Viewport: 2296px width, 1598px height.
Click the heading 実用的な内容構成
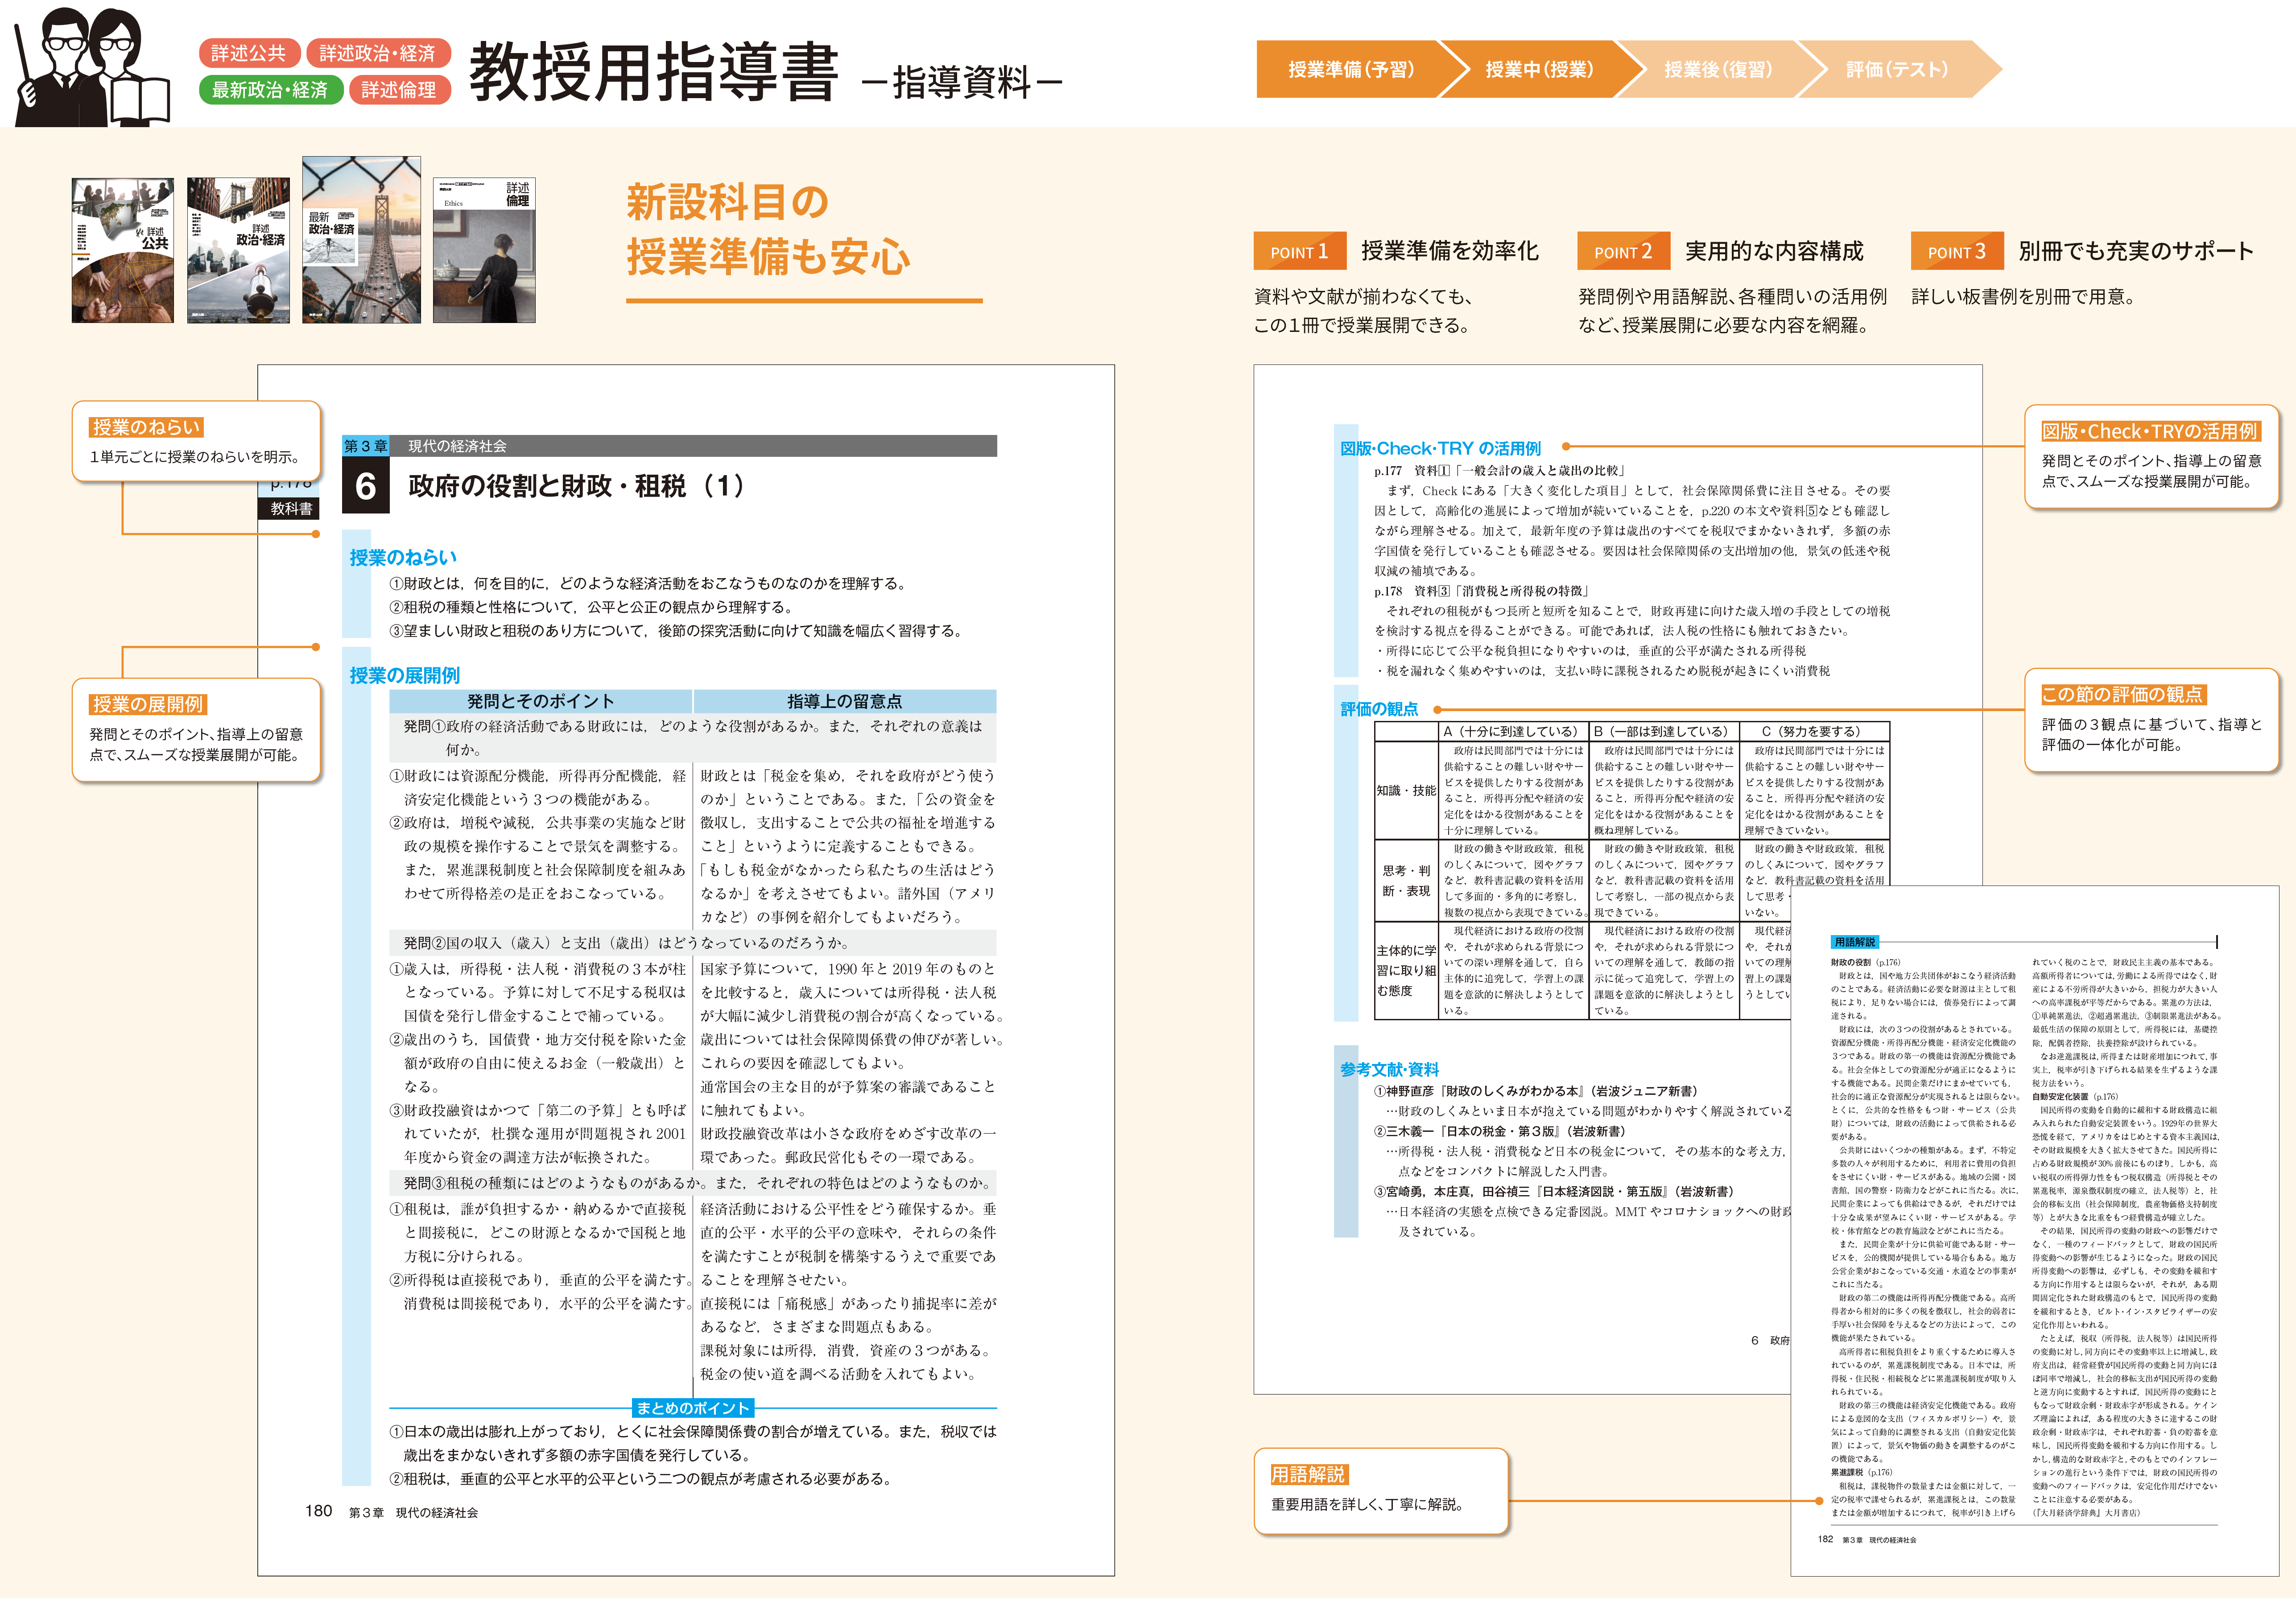point(1774,251)
